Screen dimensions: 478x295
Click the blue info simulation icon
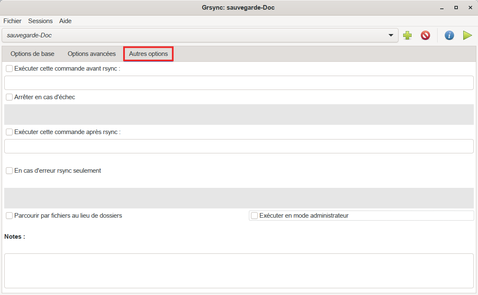pos(449,36)
